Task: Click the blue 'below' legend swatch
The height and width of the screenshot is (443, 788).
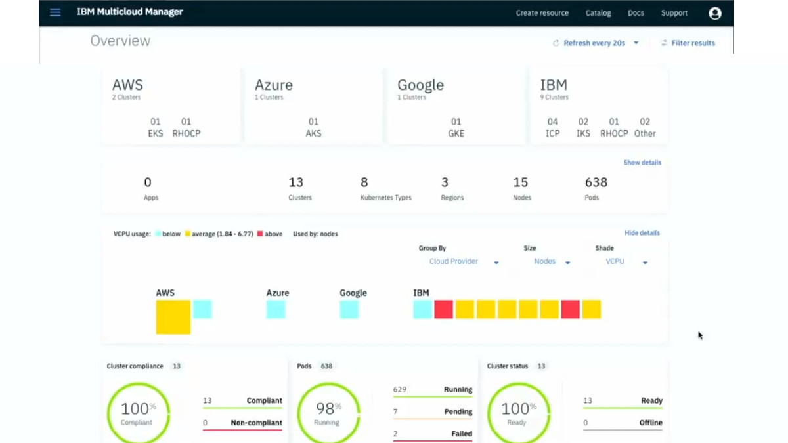Action: 158,234
